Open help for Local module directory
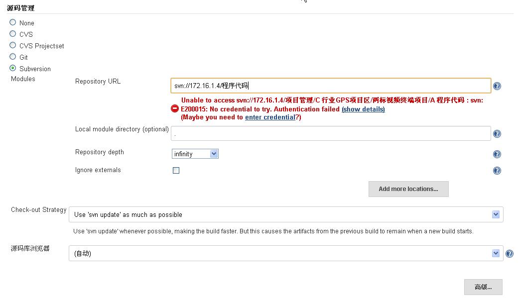The image size is (519, 298). (x=497, y=134)
